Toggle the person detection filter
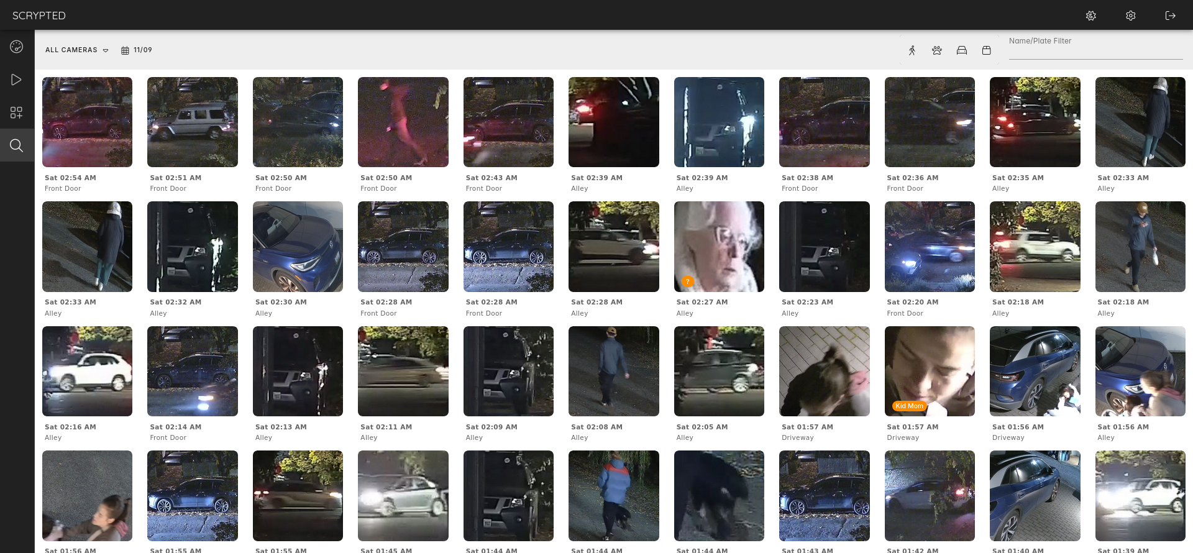This screenshot has height=553, width=1193. (x=912, y=50)
